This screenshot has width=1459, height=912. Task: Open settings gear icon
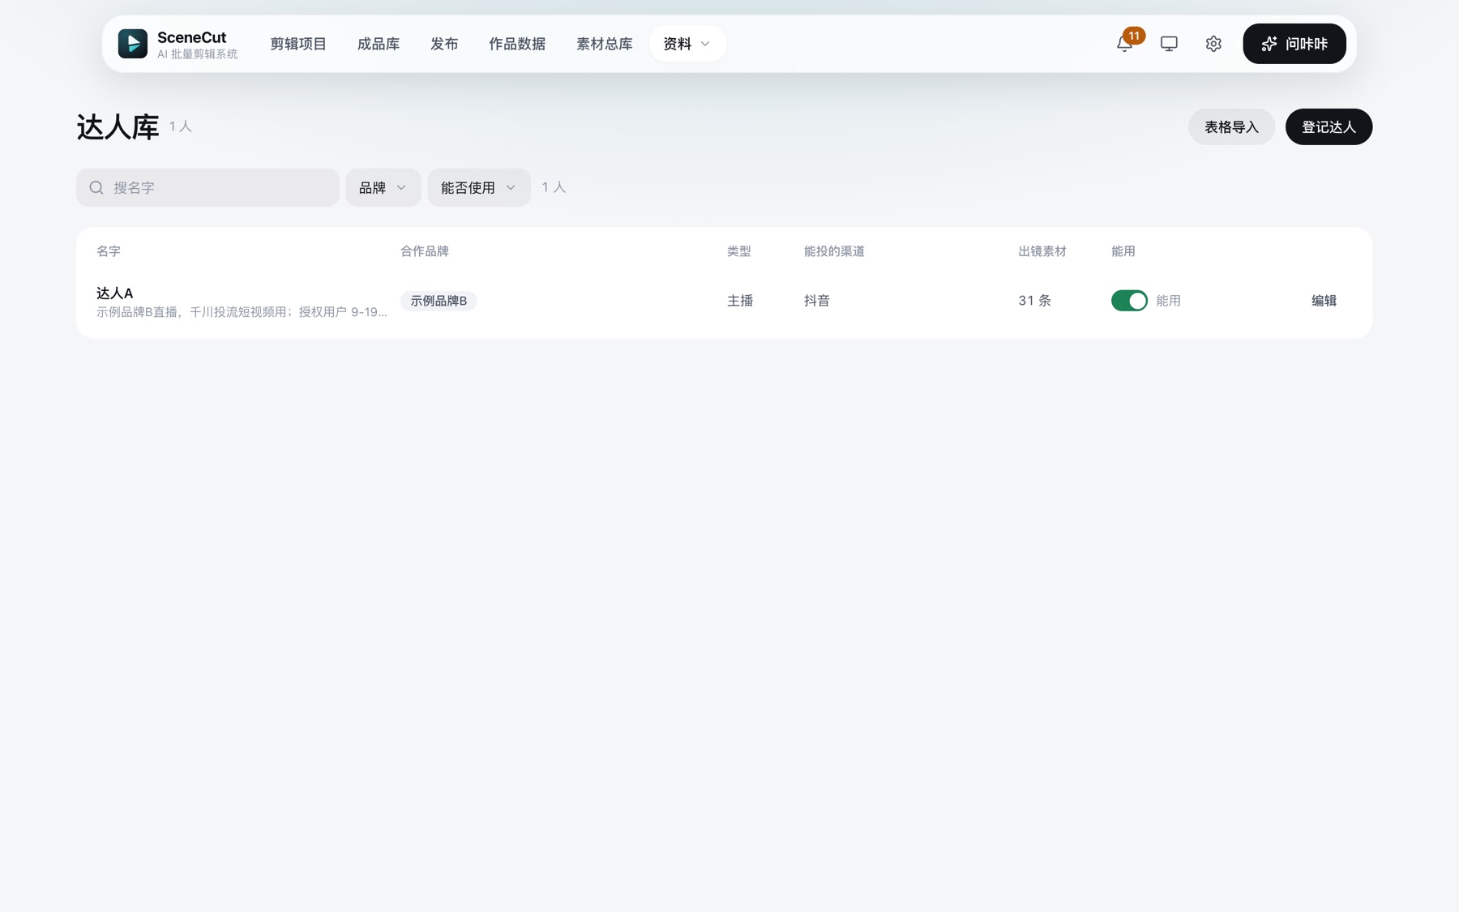[x=1213, y=44]
